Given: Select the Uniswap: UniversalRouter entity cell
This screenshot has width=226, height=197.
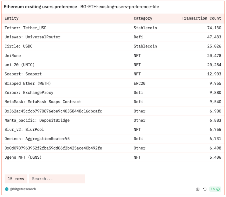Looking at the screenshot, I should tap(32, 37).
